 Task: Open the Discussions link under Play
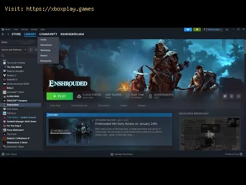point(104,105)
